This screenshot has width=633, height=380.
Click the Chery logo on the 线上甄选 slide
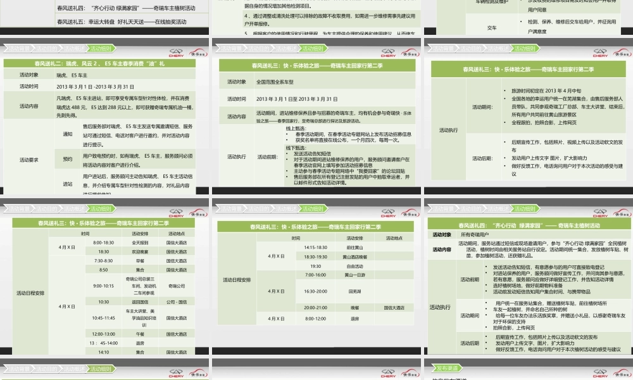pos(388,53)
